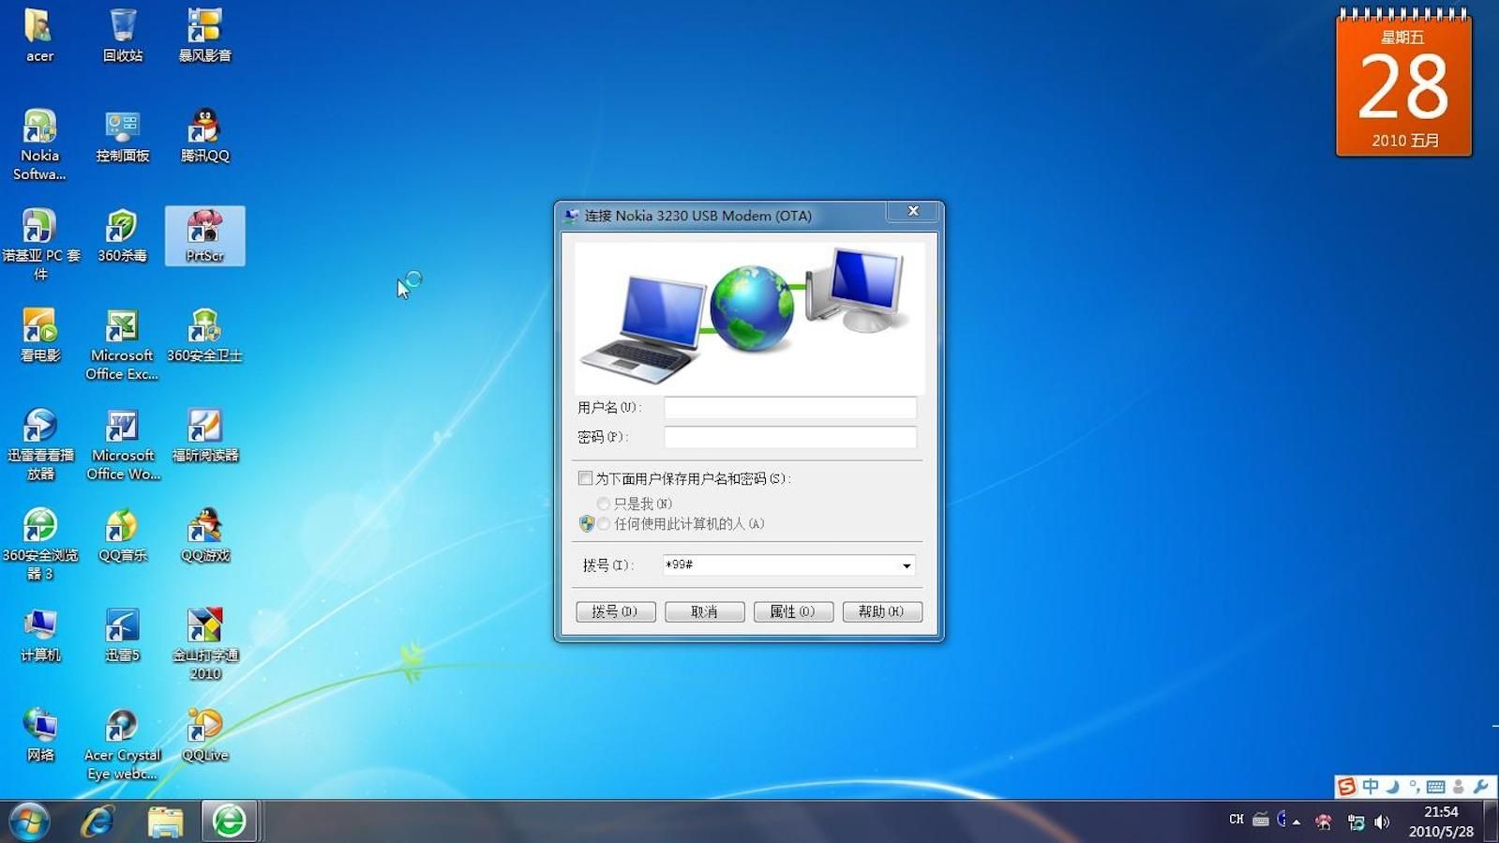Click the 拨号 dial button

coord(615,611)
